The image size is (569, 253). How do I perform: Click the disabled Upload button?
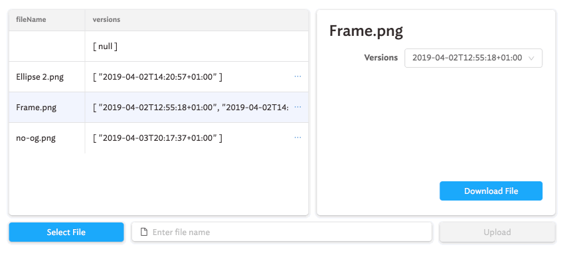coord(497,232)
